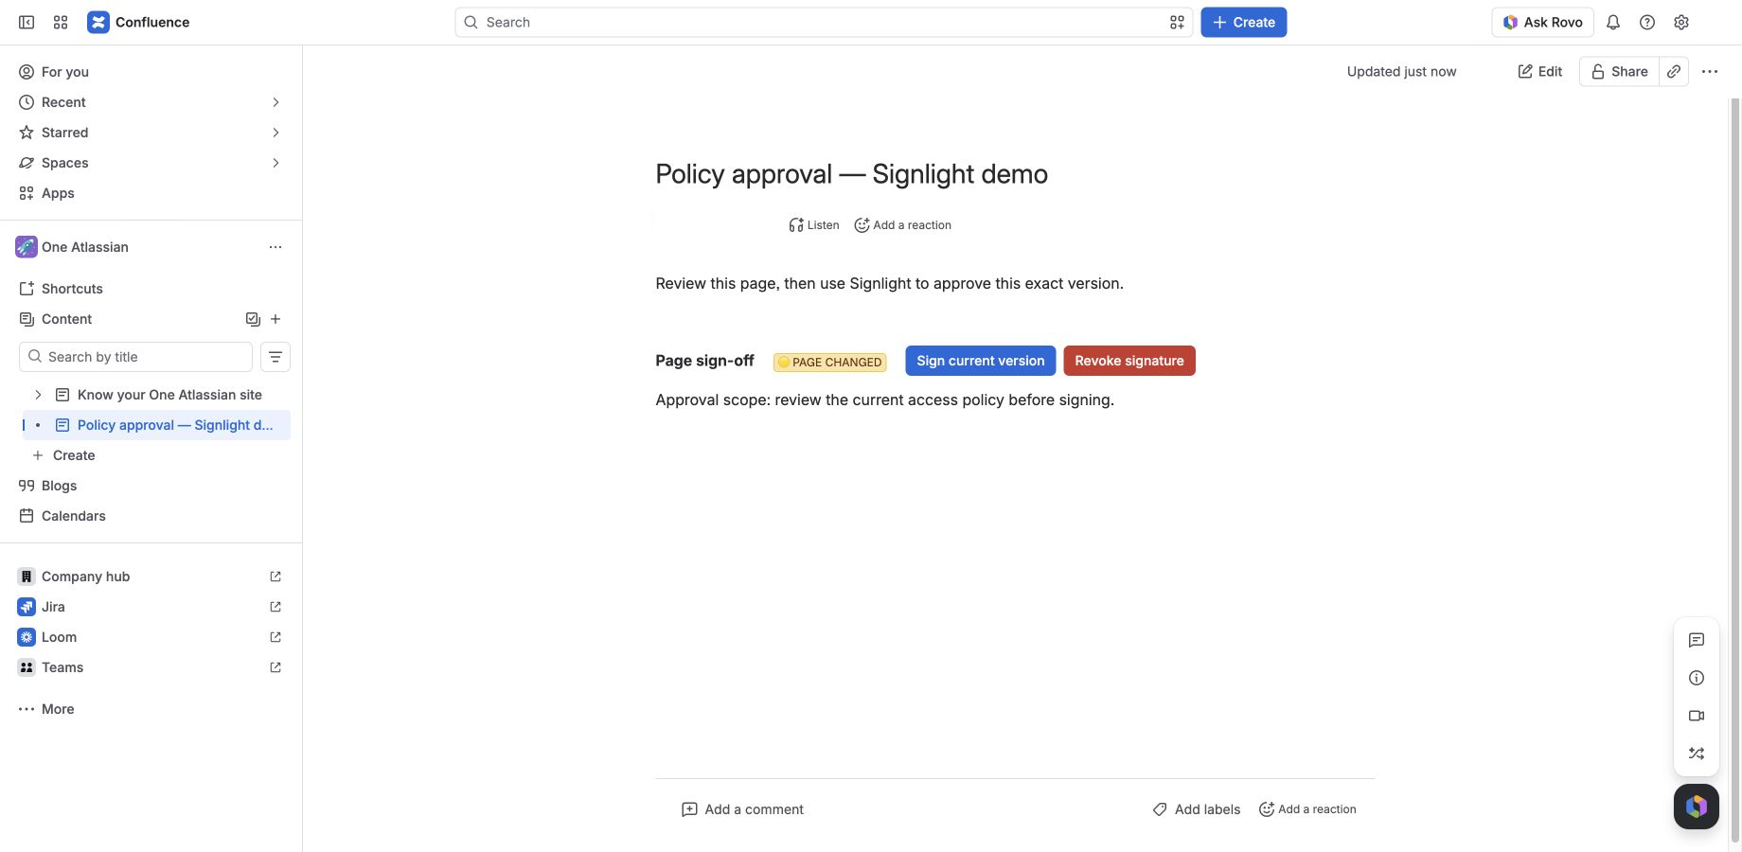The height and width of the screenshot is (852, 1742).
Task: Click the Content heading in sidebar
Action: coord(66,319)
